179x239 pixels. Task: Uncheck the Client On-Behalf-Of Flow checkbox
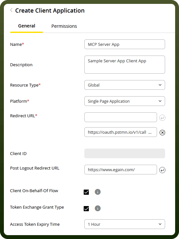pos(86,192)
